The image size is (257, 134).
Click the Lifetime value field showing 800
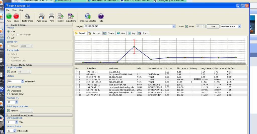[x=14, y=81]
